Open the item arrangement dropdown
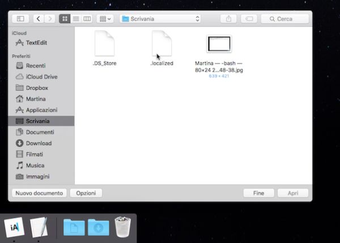This screenshot has height=243, width=340. tap(105, 19)
